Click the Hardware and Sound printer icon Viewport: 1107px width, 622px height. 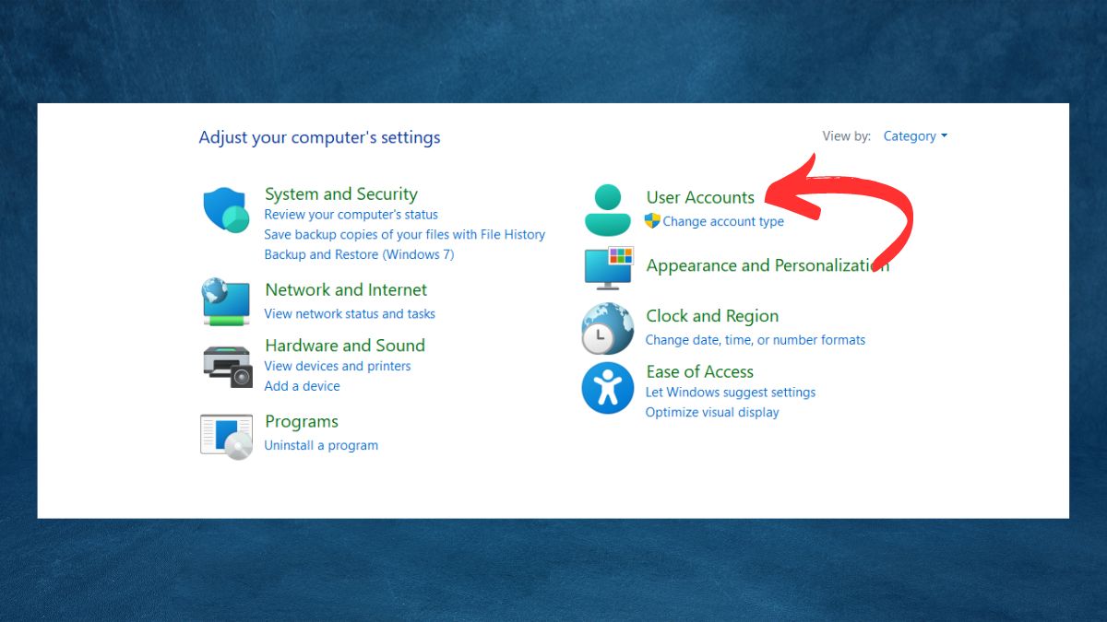click(x=227, y=366)
